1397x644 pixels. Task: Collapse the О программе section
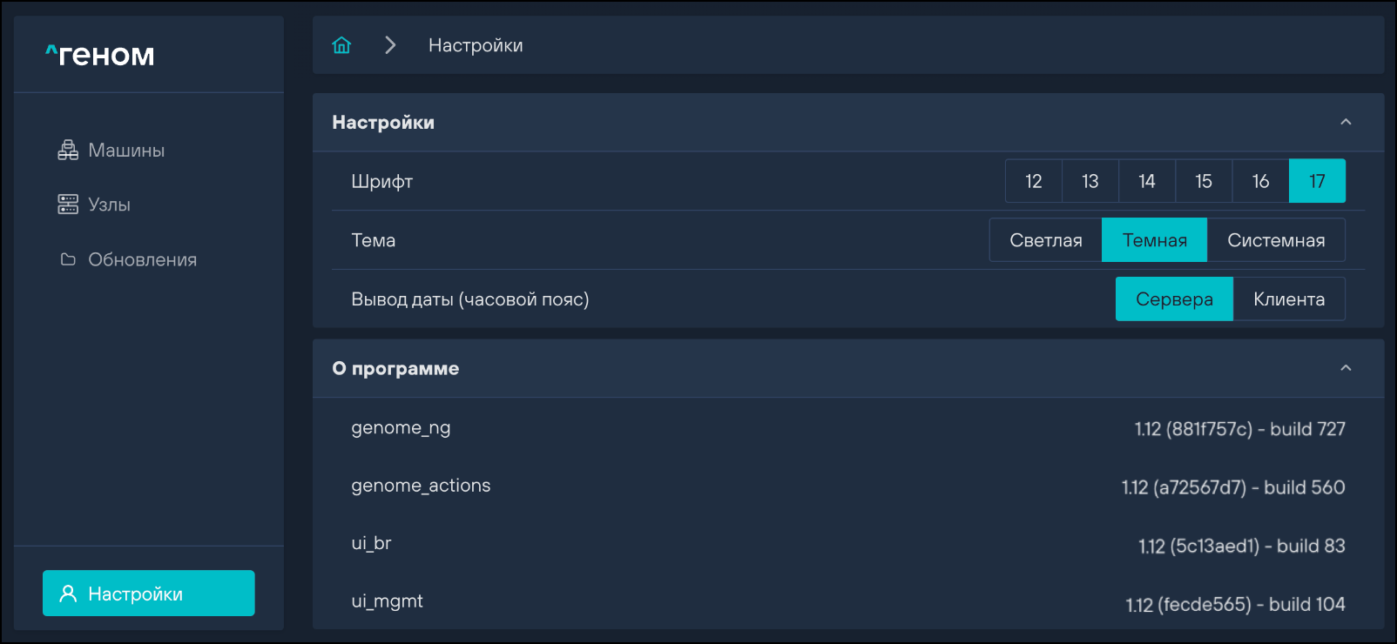point(1346,368)
